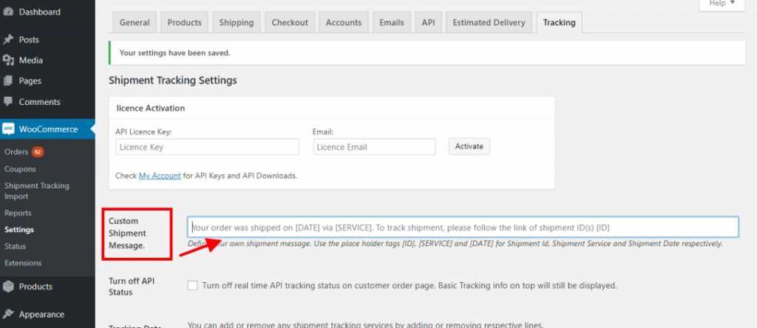The width and height of the screenshot is (757, 328).
Task: Click the 'licence Activation' box title
Action: click(x=151, y=108)
